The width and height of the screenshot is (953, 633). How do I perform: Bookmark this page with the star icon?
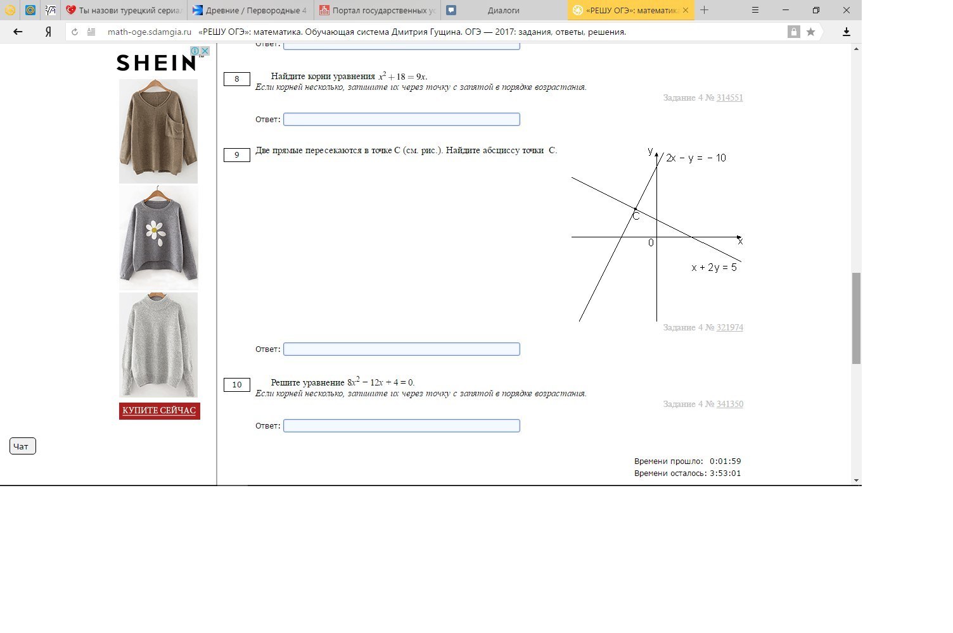point(810,32)
